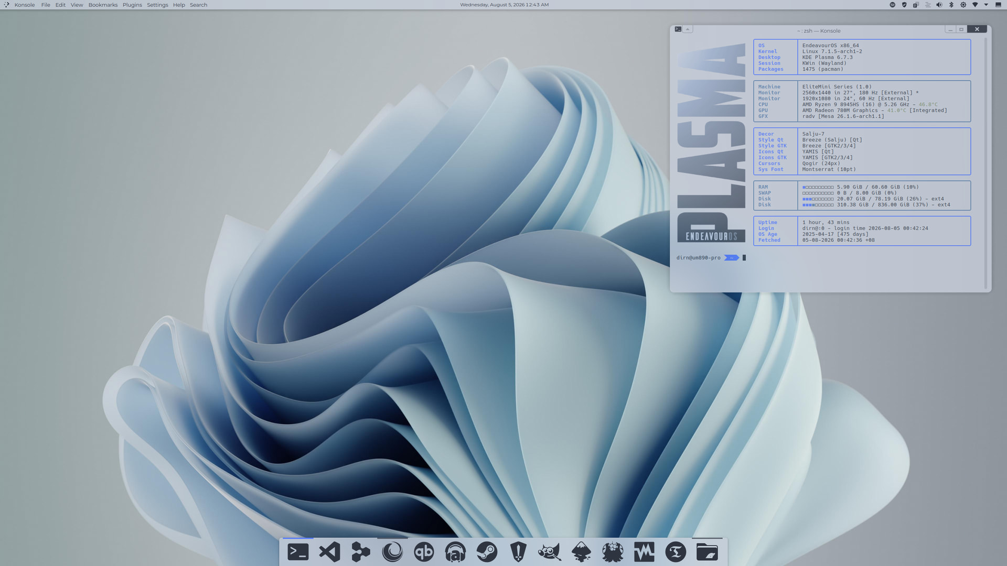Image resolution: width=1007 pixels, height=566 pixels.
Task: Click the "~ : zsh — Konsole" window title
Action: [819, 31]
